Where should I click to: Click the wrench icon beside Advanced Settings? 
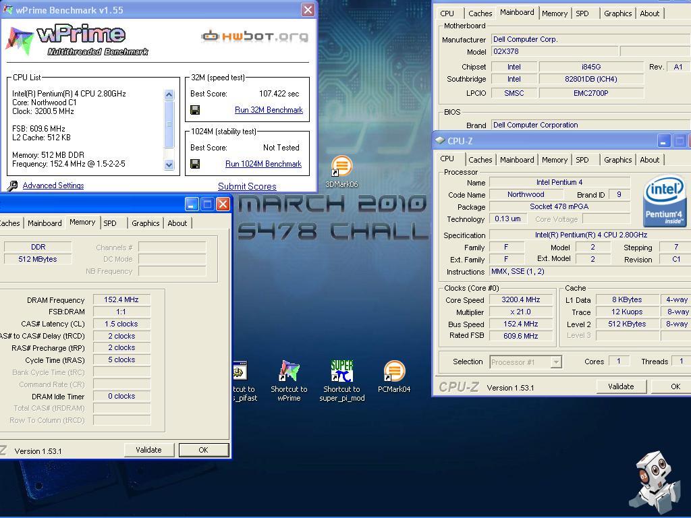[12, 185]
